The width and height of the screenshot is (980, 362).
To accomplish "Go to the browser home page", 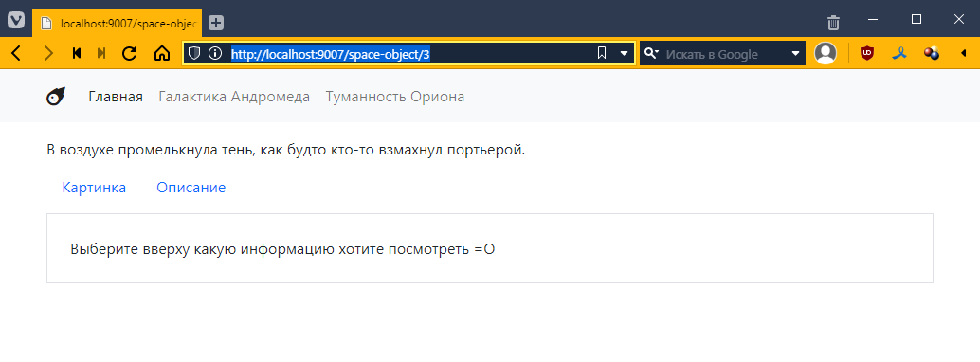I will [x=161, y=53].
